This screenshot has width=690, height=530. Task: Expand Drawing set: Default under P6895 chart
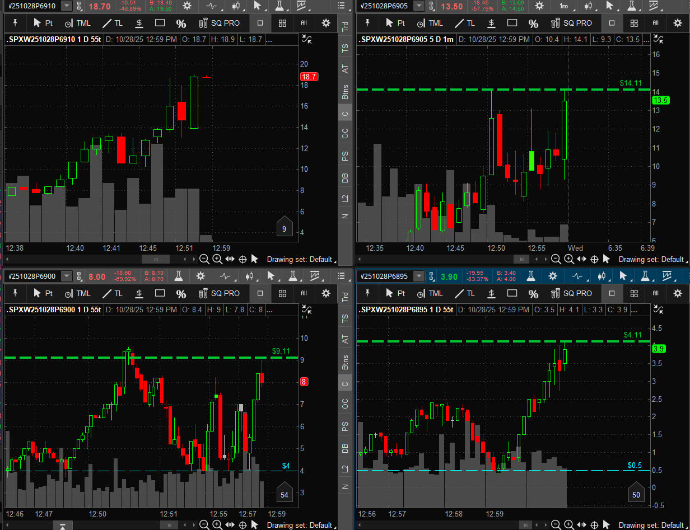tap(652, 525)
